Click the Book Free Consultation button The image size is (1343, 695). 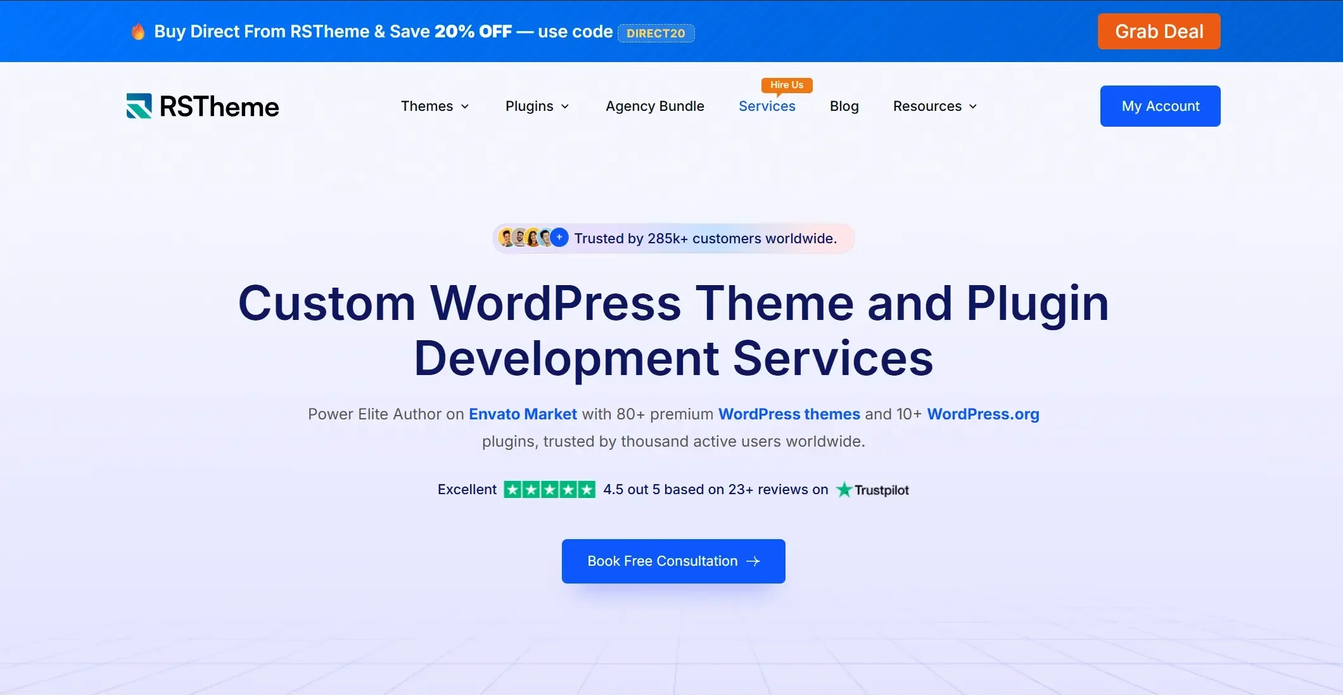pyautogui.click(x=673, y=561)
